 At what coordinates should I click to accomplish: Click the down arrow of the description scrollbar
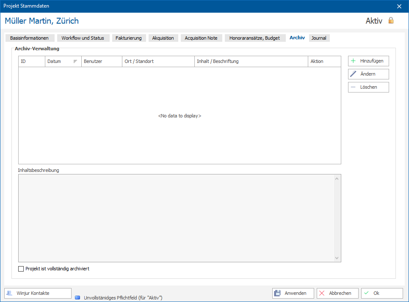tap(337, 258)
